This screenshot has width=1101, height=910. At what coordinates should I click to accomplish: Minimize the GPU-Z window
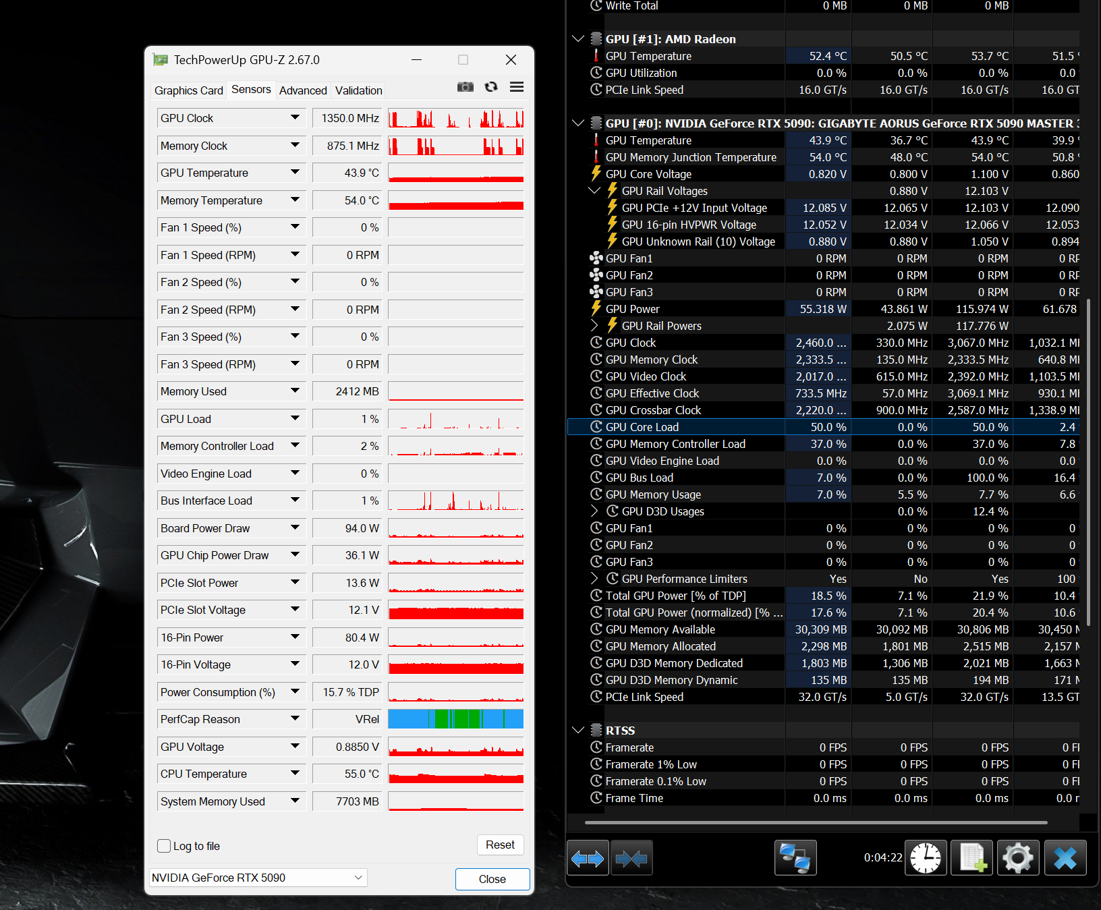click(x=417, y=60)
